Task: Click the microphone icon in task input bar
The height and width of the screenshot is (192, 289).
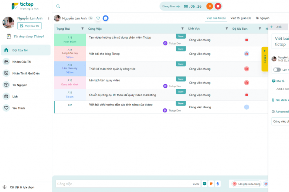Action: [x=218, y=184]
